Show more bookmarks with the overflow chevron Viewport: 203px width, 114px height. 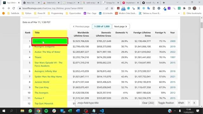[x=179, y=13]
